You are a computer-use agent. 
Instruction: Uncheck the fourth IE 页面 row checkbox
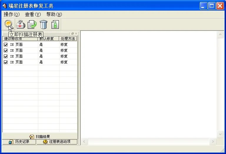click(6, 62)
